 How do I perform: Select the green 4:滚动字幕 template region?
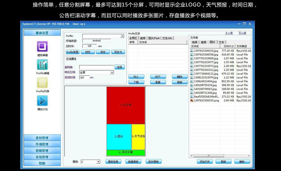tap(126, 153)
